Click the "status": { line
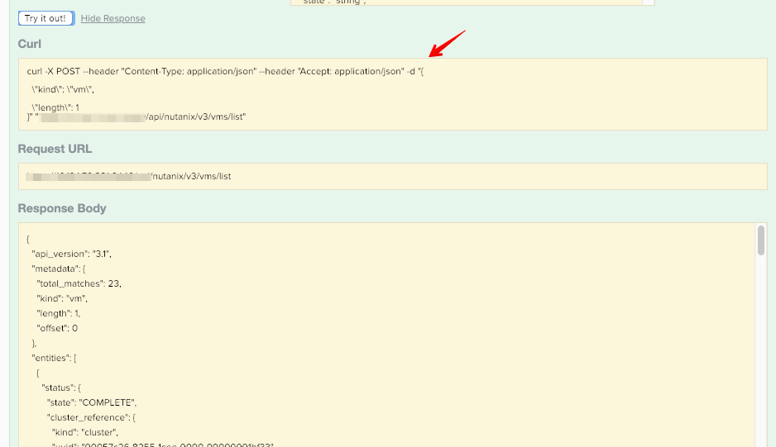This screenshot has width=776, height=447. pyautogui.click(x=61, y=388)
